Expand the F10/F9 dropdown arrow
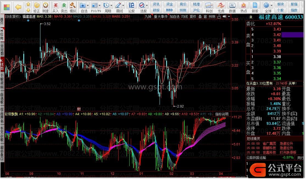306x179 pixels. 100,5
